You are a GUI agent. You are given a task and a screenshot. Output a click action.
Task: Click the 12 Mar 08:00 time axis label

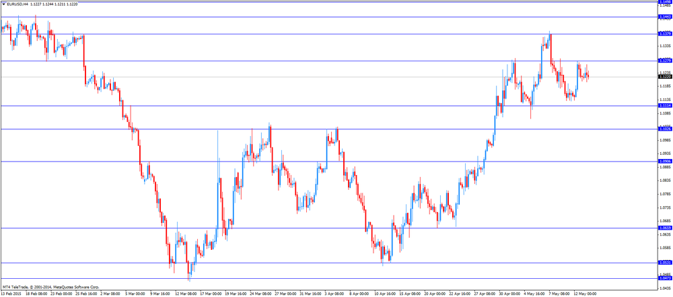point(186,294)
